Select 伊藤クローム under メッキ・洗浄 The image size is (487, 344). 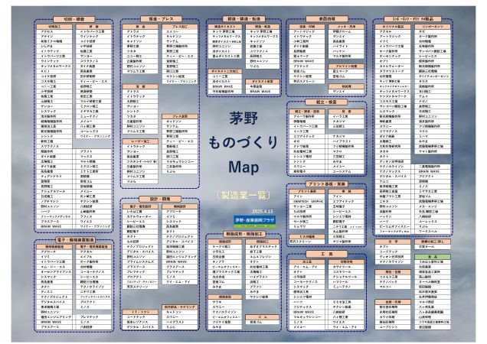pos(346,31)
